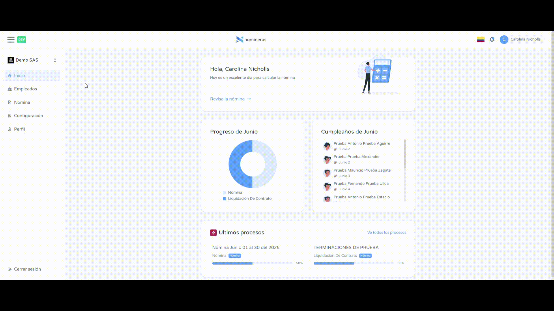Toggle the hamburger menu icon
Image resolution: width=554 pixels, height=311 pixels.
click(11, 40)
